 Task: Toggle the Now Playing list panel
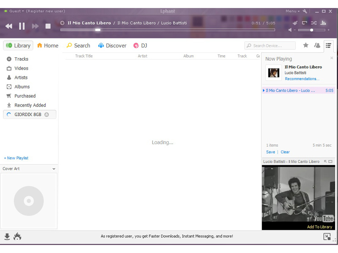point(328,46)
